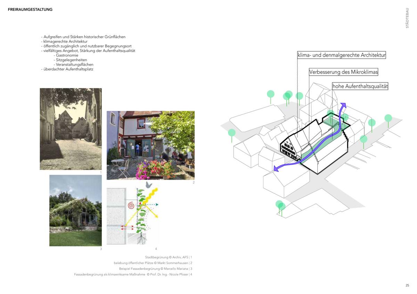
Task: Open the courtyard photo with flower boxes
Action: (150, 145)
